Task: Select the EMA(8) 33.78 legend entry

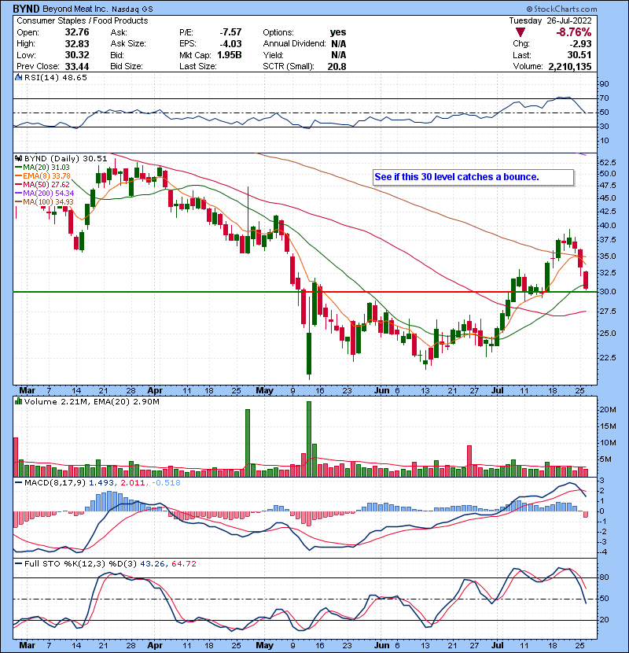Action: (43, 176)
